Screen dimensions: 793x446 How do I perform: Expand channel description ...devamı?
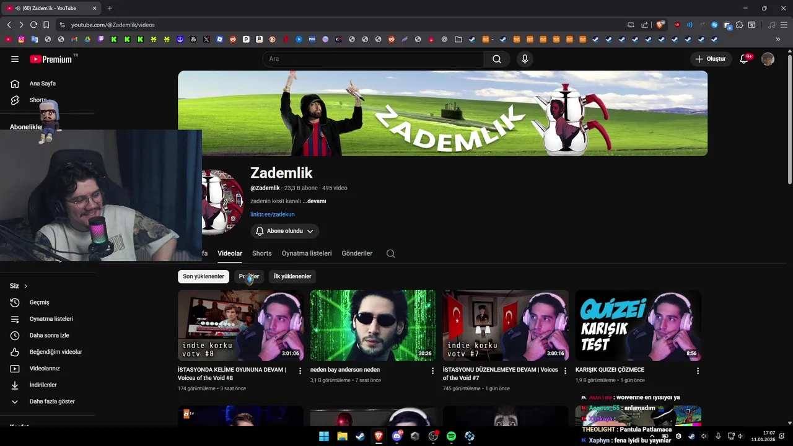click(314, 201)
